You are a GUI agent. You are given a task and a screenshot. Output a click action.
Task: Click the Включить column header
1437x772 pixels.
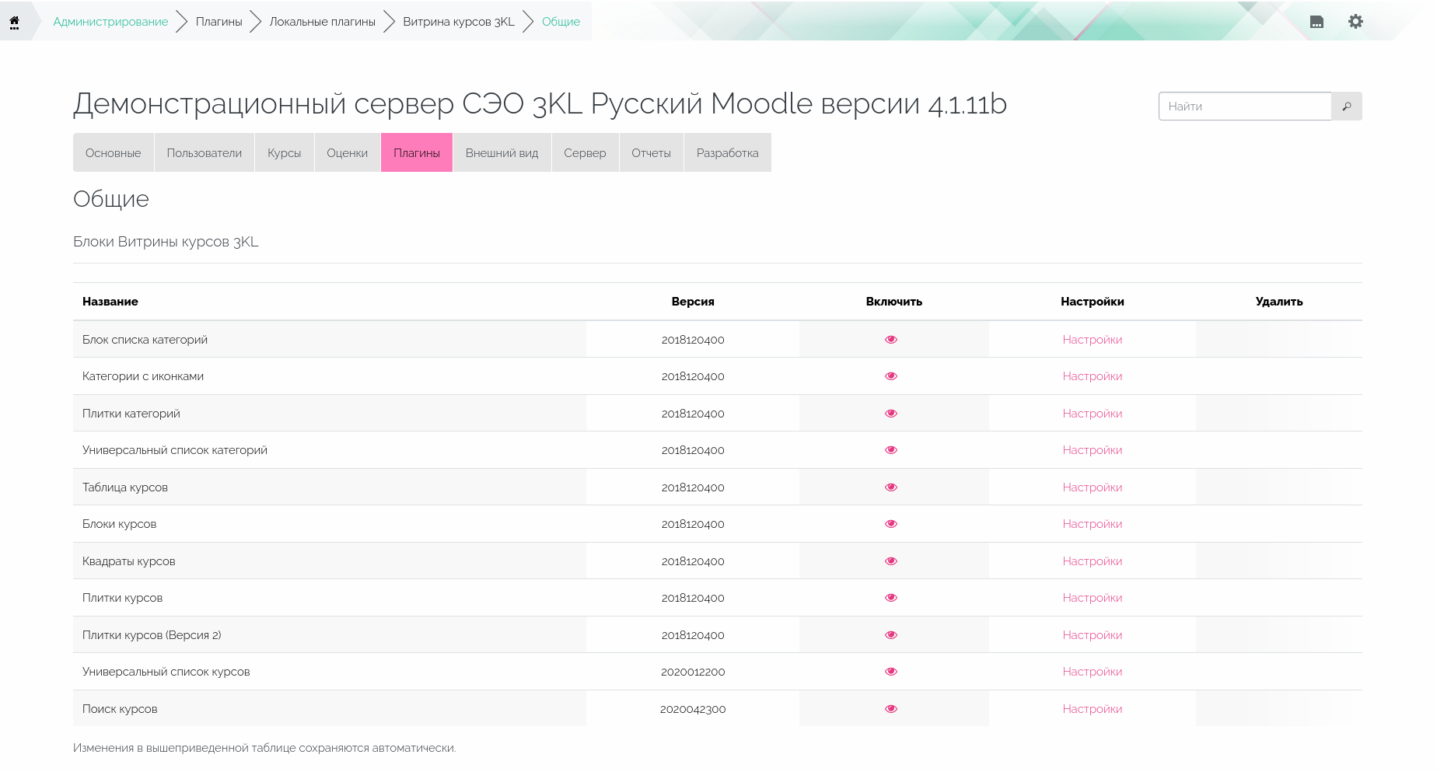894,302
